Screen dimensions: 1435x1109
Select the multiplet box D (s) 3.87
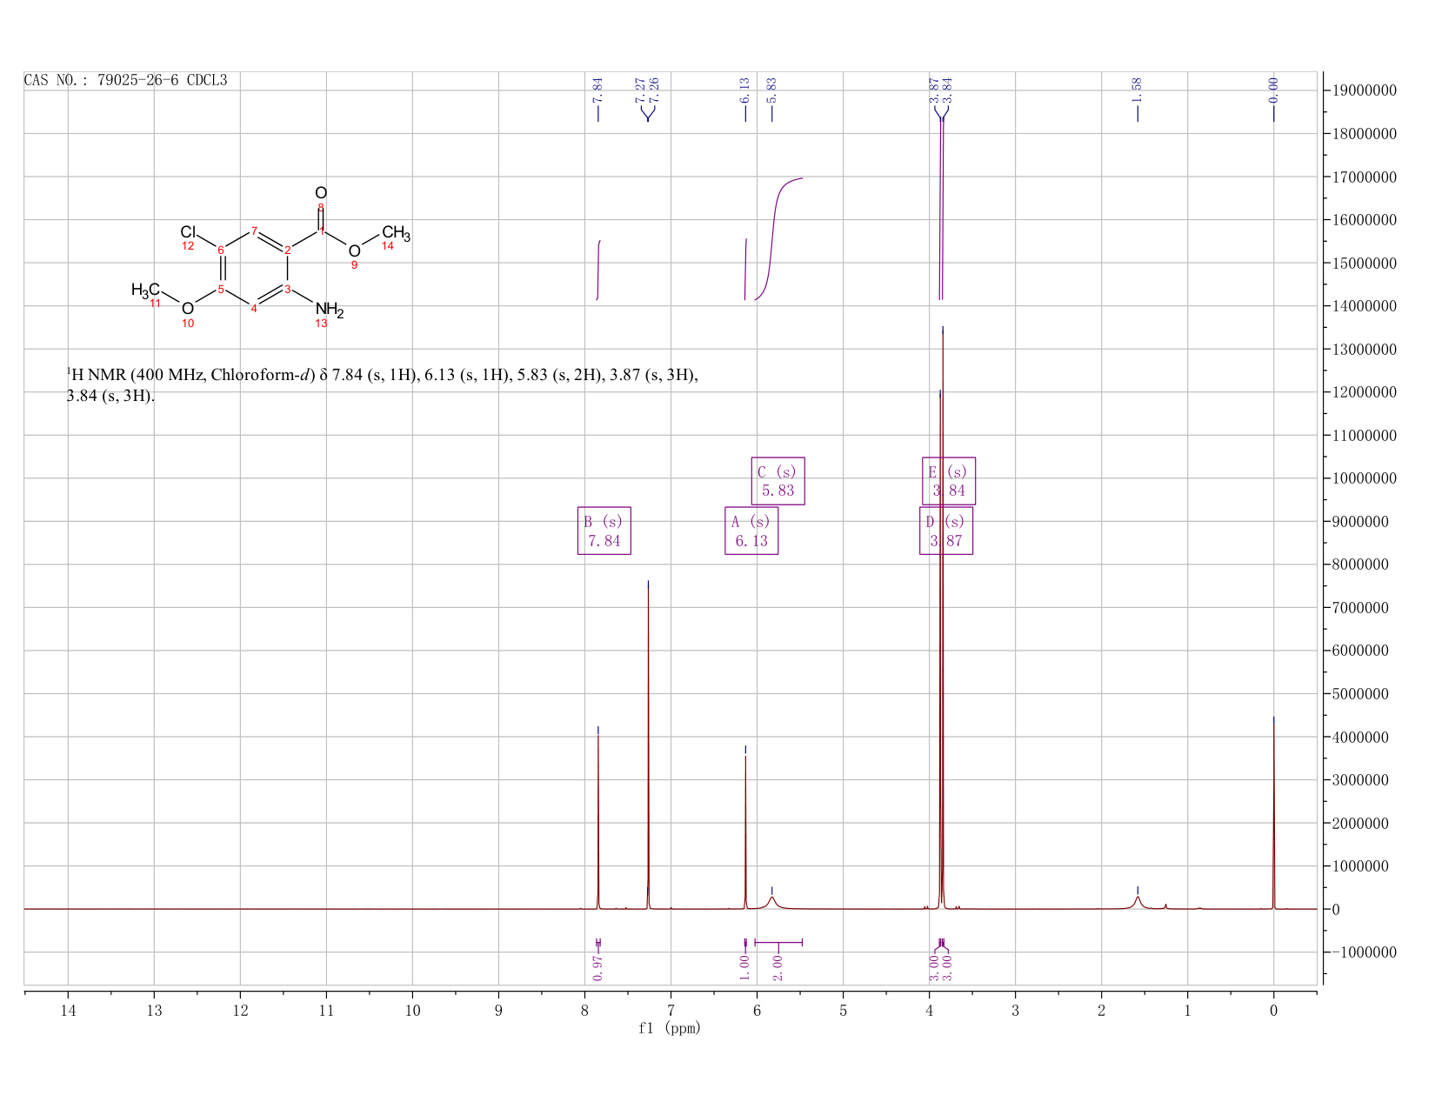pos(946,531)
